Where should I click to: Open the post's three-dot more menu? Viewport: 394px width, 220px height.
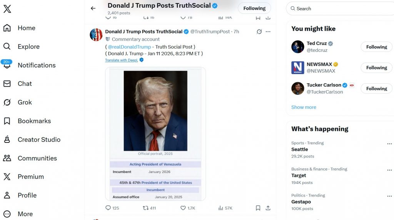click(268, 31)
